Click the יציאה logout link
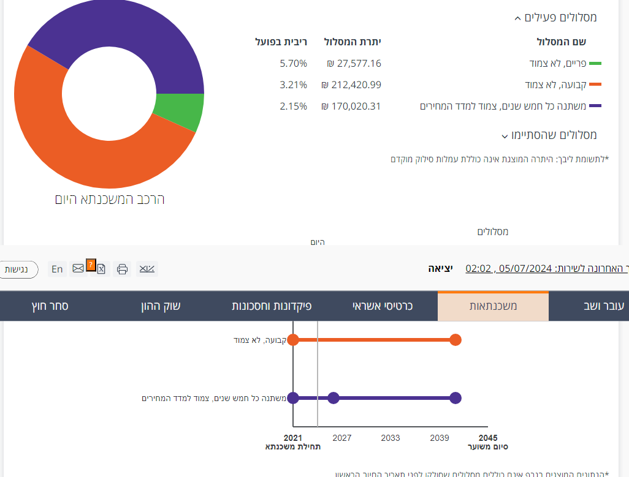The width and height of the screenshot is (629, 477). [x=440, y=269]
